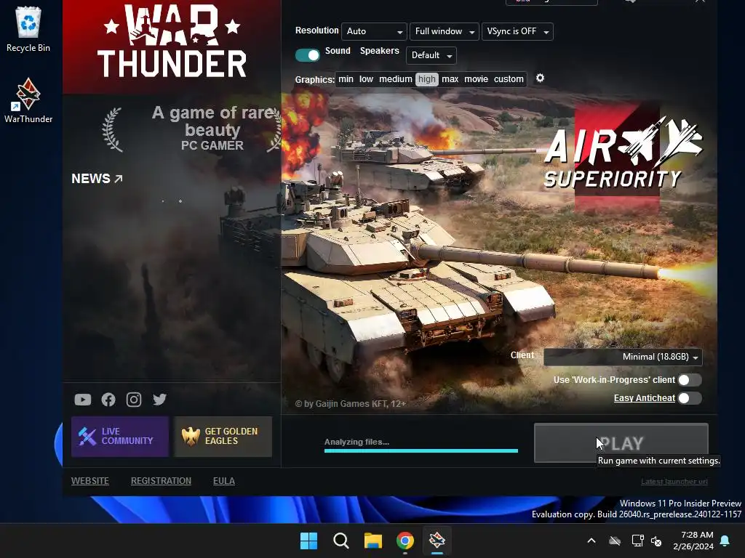The width and height of the screenshot is (745, 558).
Task: Open the EULA link
Action: point(224,481)
